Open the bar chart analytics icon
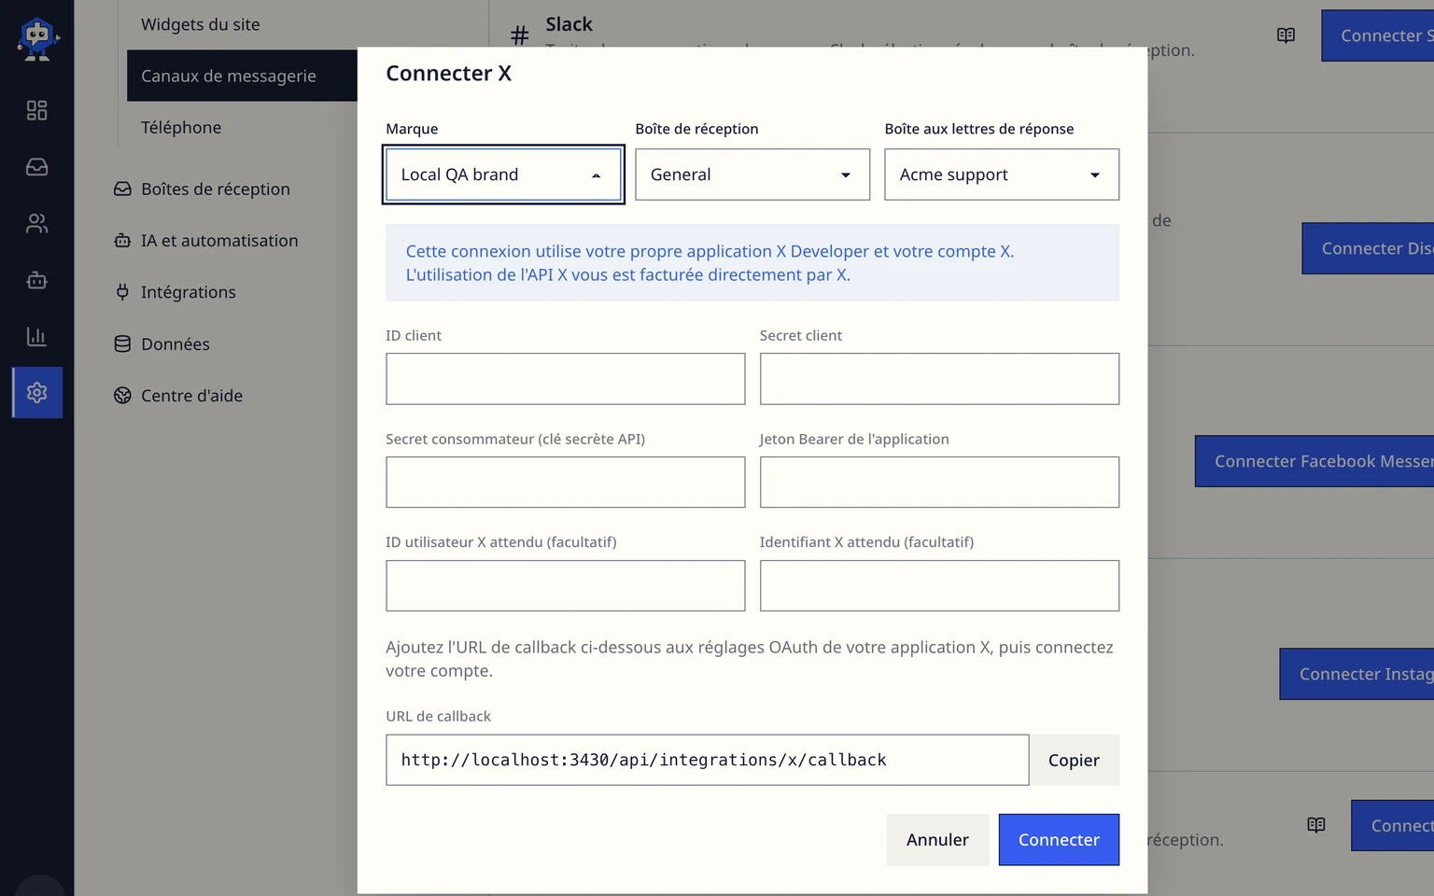Image resolution: width=1434 pixels, height=896 pixels. click(x=37, y=336)
